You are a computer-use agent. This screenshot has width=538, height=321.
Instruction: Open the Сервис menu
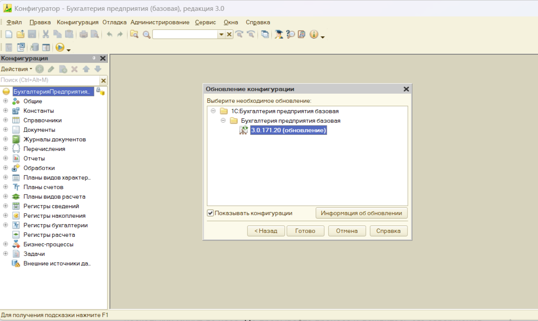205,22
